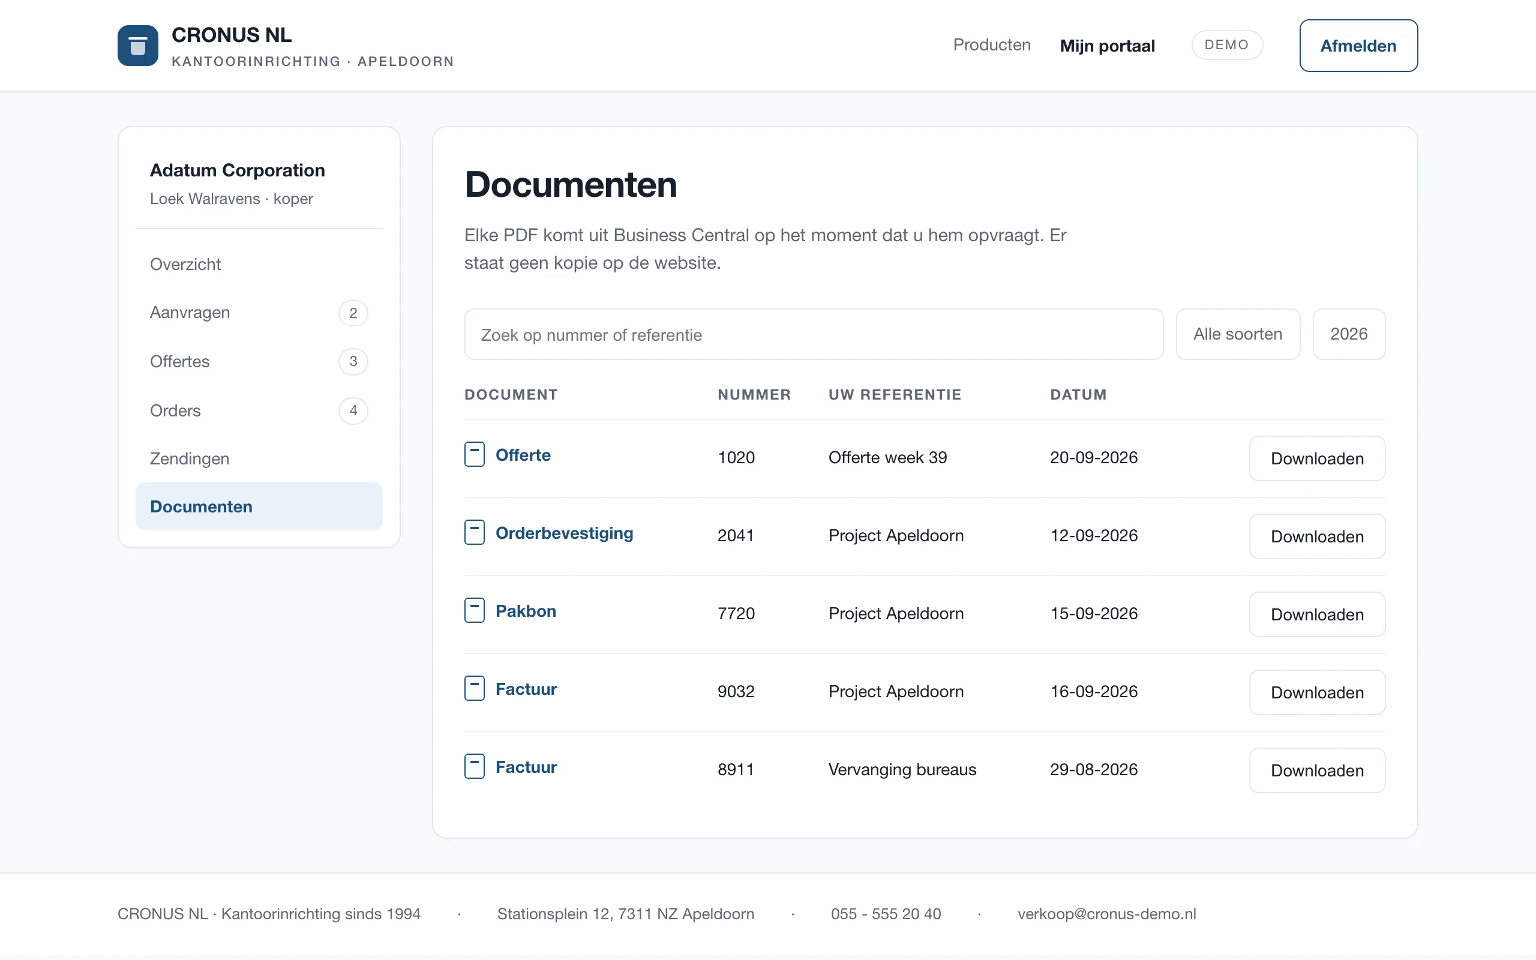Open Aanvragen in the sidebar
The height and width of the screenshot is (960, 1536).
coord(259,313)
